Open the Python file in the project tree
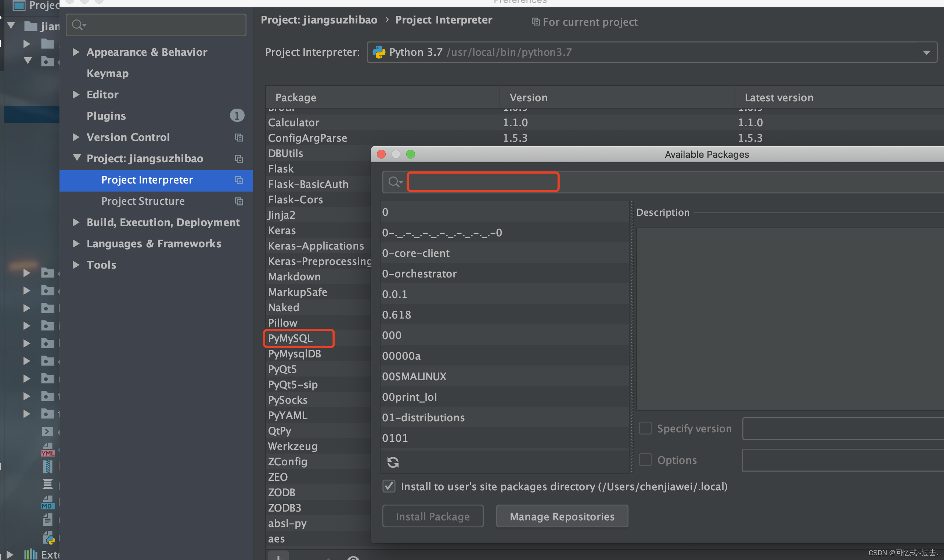The width and height of the screenshot is (944, 560). point(48,538)
